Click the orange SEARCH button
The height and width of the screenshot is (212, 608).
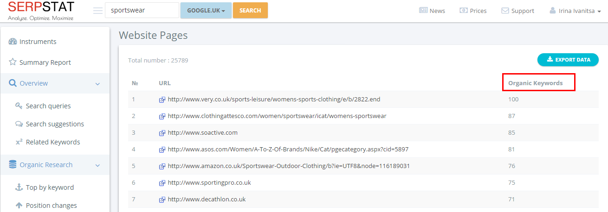click(250, 10)
